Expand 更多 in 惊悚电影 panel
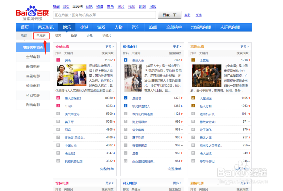Screen dimensions: 283x191 110,183
